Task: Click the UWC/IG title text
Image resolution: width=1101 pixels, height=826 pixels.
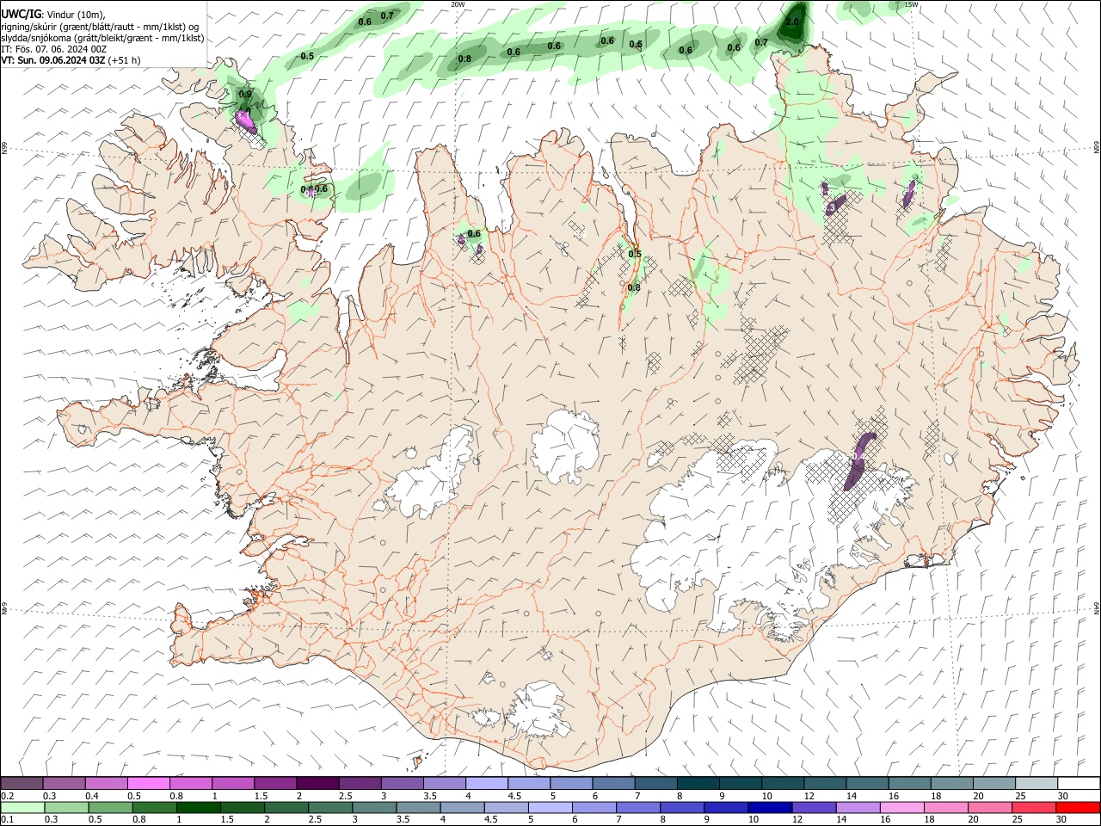Action: (x=21, y=14)
